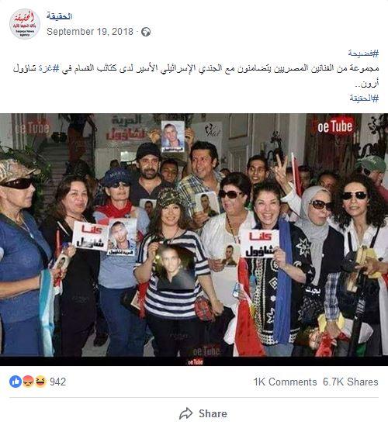Open the group photo attached to post
Viewport: 388px width, 425px height.
click(194, 240)
